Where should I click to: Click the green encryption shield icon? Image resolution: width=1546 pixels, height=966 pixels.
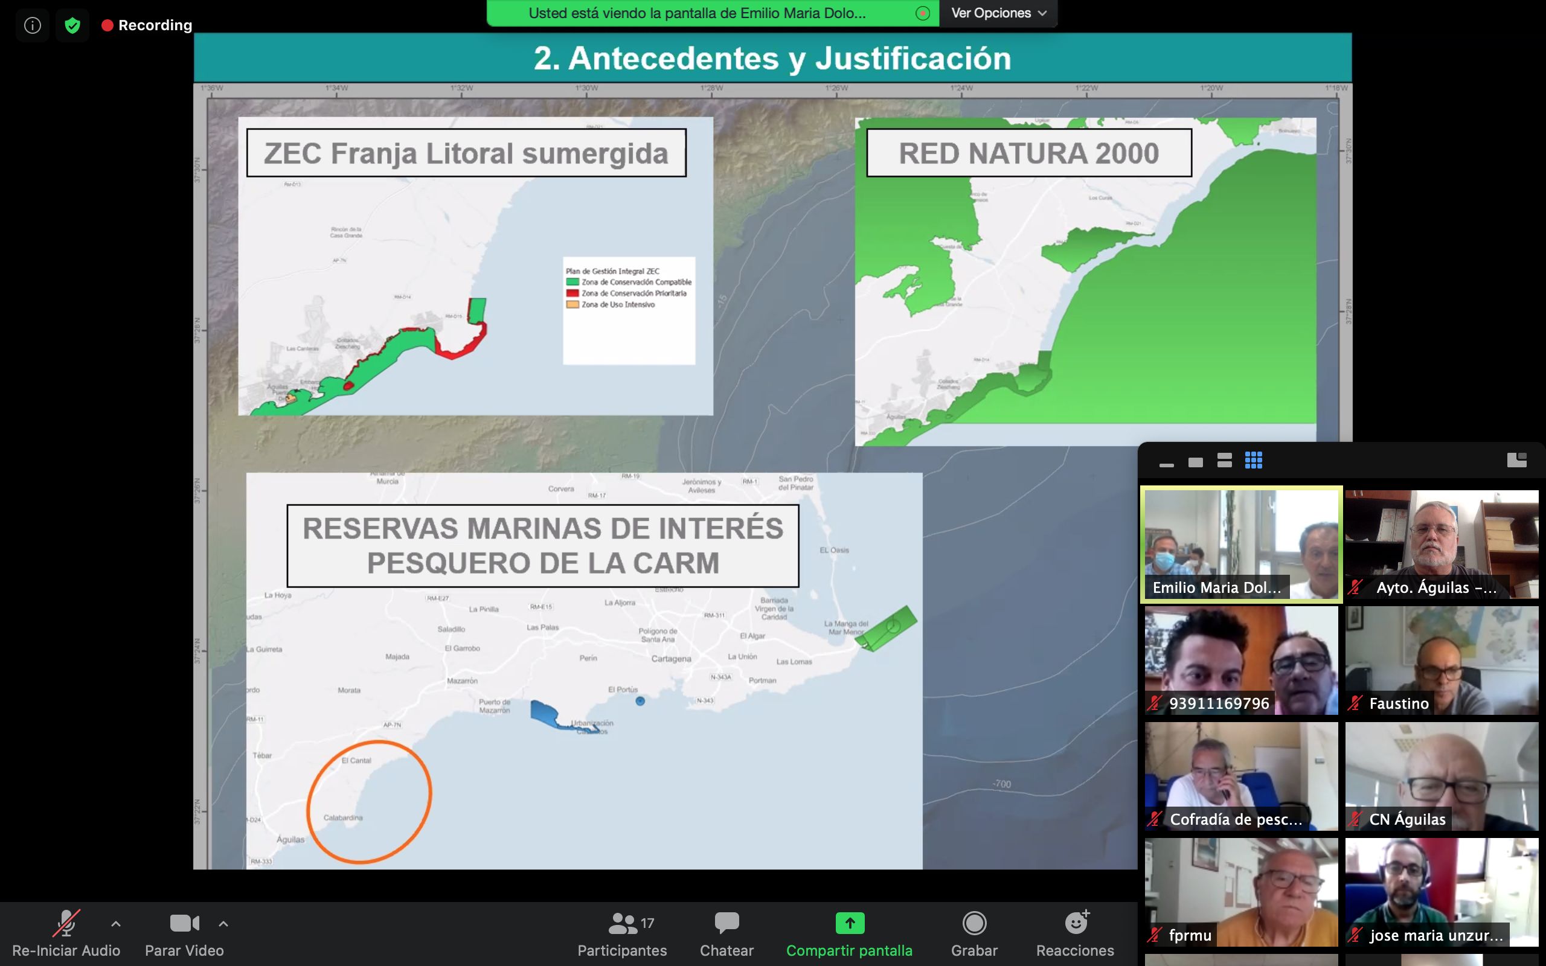[x=73, y=25]
